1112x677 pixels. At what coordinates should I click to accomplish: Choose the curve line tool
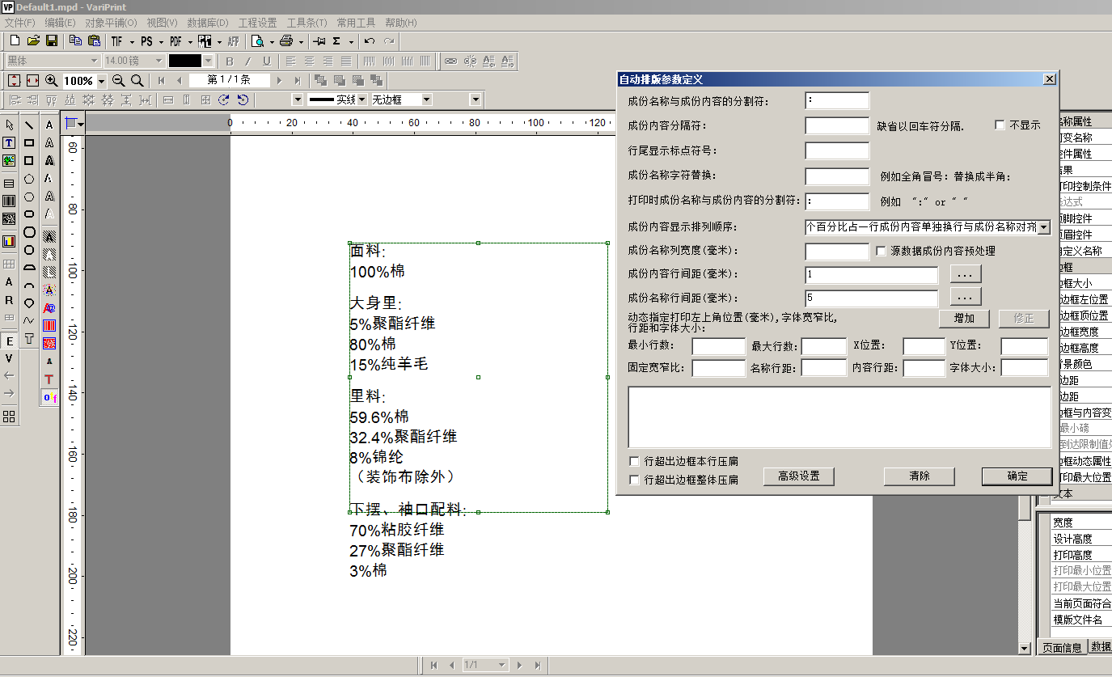29,320
